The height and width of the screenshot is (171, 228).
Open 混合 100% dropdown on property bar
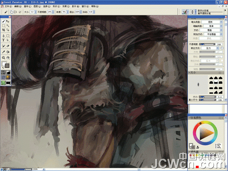[81, 12]
